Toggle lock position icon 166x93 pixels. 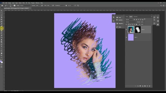(x=133, y=24)
